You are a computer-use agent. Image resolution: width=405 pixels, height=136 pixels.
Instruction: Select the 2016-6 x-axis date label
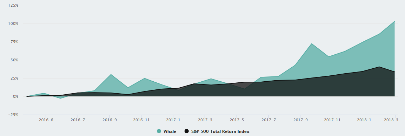(x=46, y=120)
